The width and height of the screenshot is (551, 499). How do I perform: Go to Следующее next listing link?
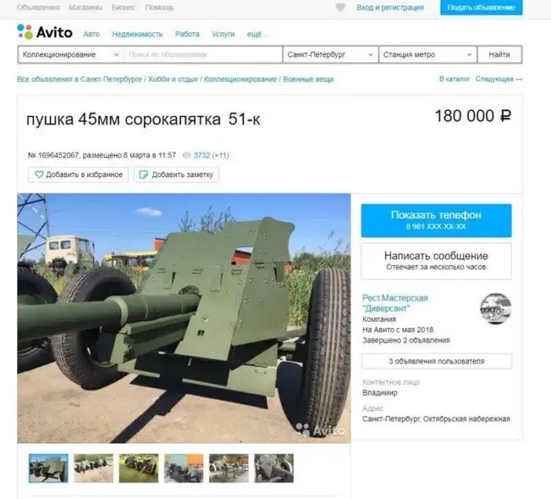pos(498,79)
